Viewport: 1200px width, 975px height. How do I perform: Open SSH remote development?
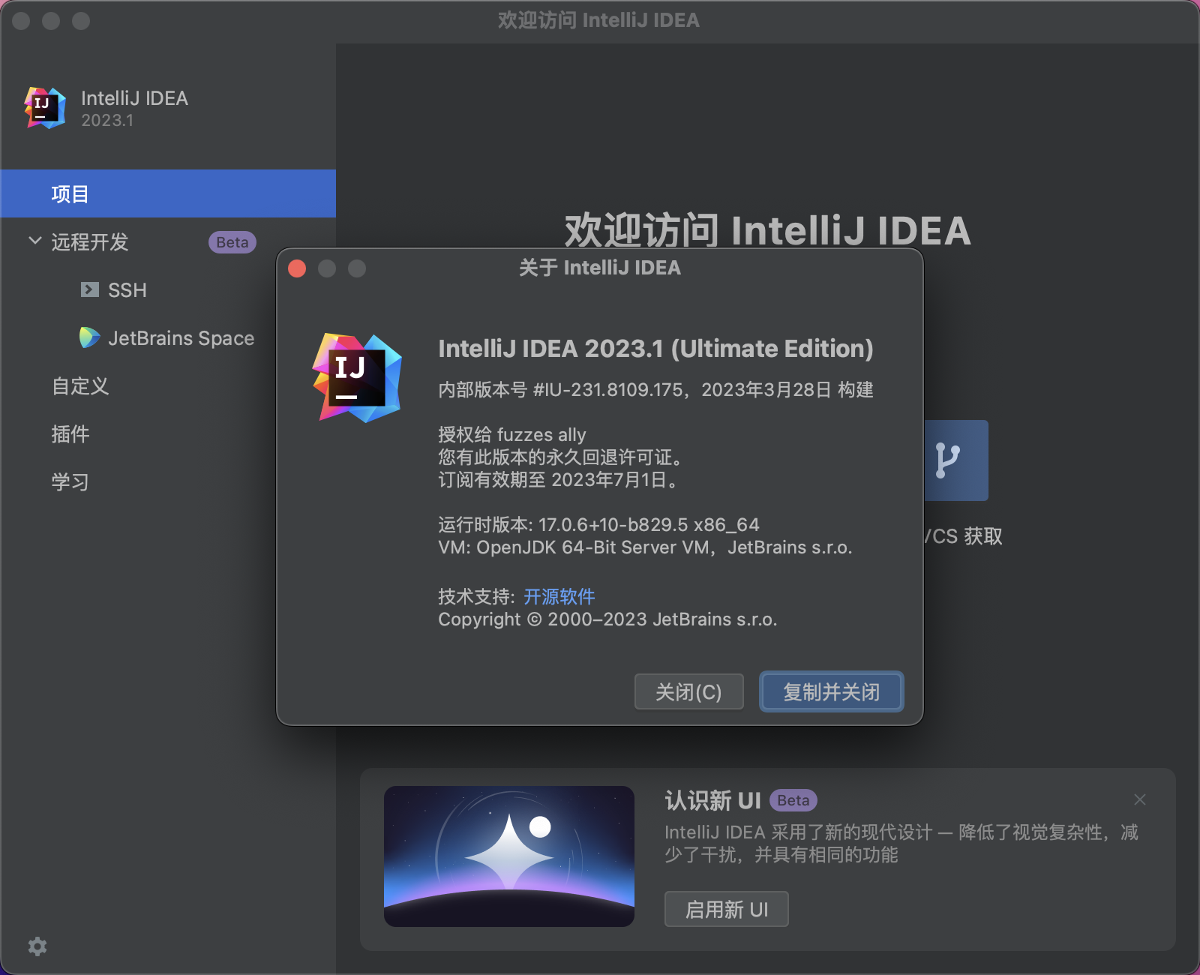(127, 290)
